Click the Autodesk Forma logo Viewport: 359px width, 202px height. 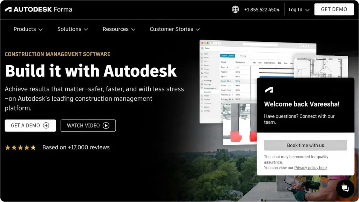tap(39, 9)
